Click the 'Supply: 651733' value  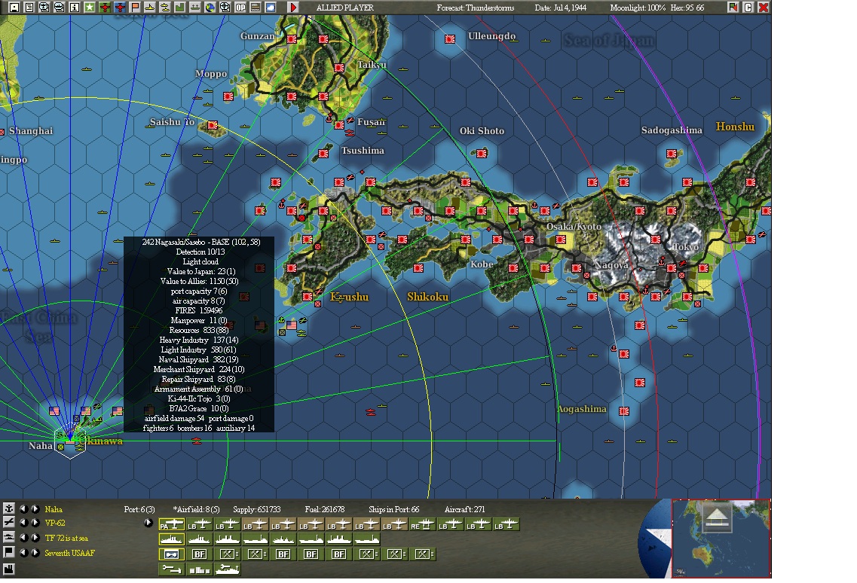pyautogui.click(x=256, y=509)
